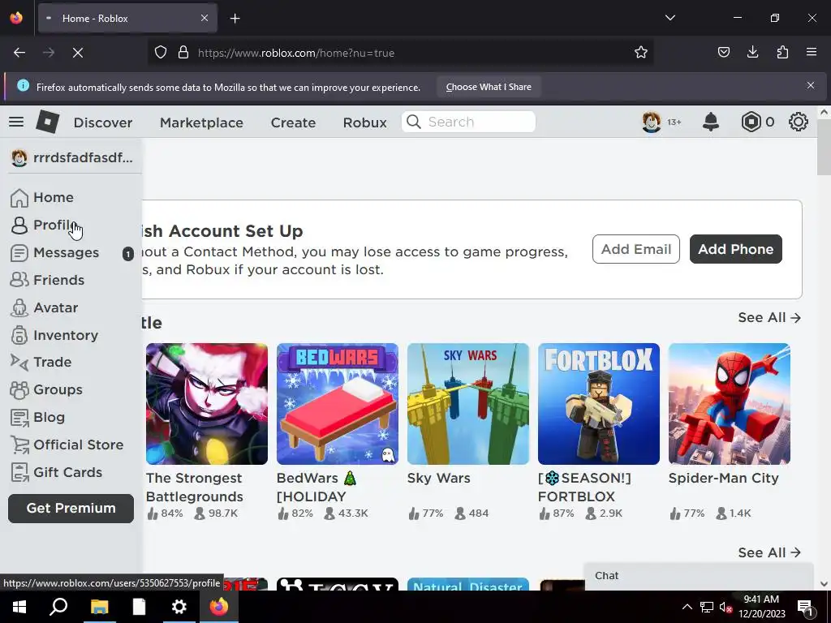Open Gift Cards in the sidebar
831x623 pixels.
pos(57,473)
